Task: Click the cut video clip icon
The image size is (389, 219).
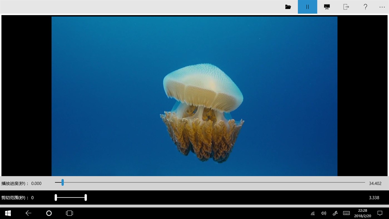Action: 327,7
